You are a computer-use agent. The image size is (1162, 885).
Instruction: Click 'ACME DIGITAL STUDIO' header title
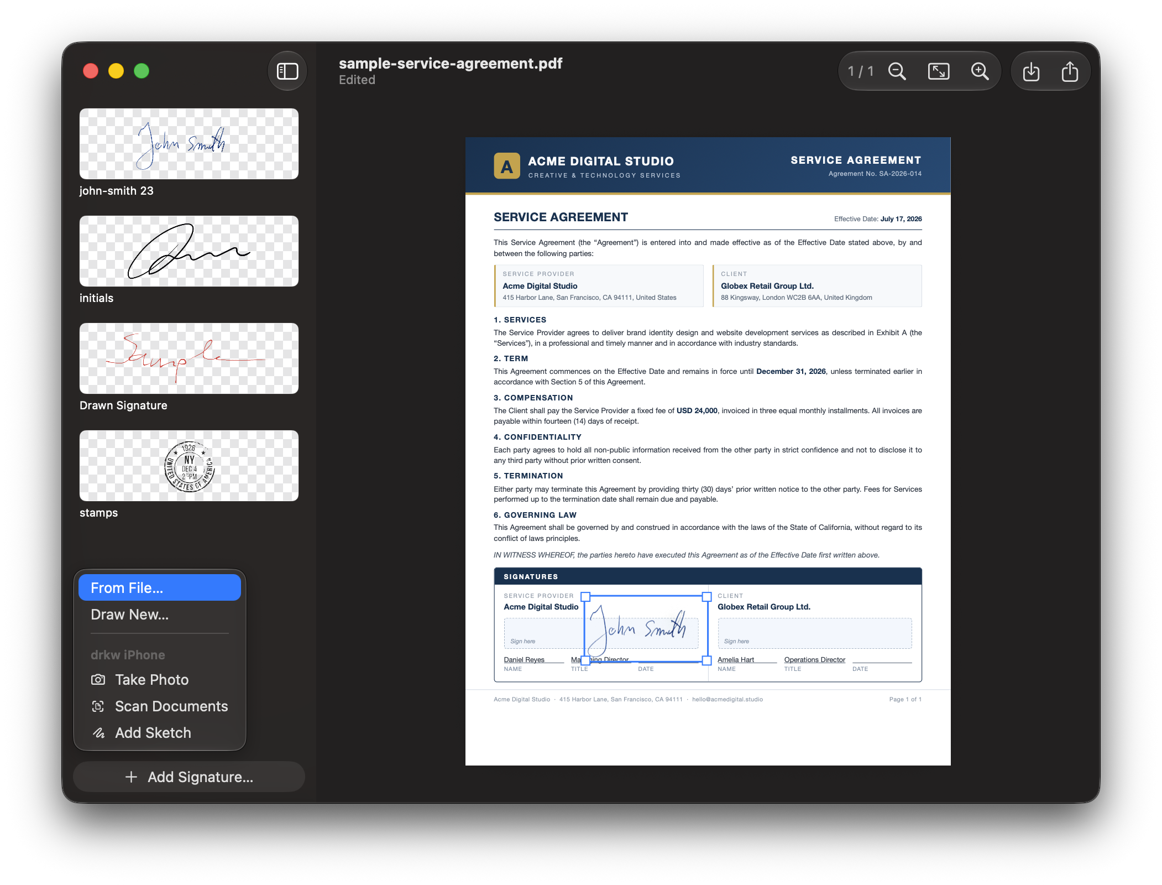click(x=601, y=161)
